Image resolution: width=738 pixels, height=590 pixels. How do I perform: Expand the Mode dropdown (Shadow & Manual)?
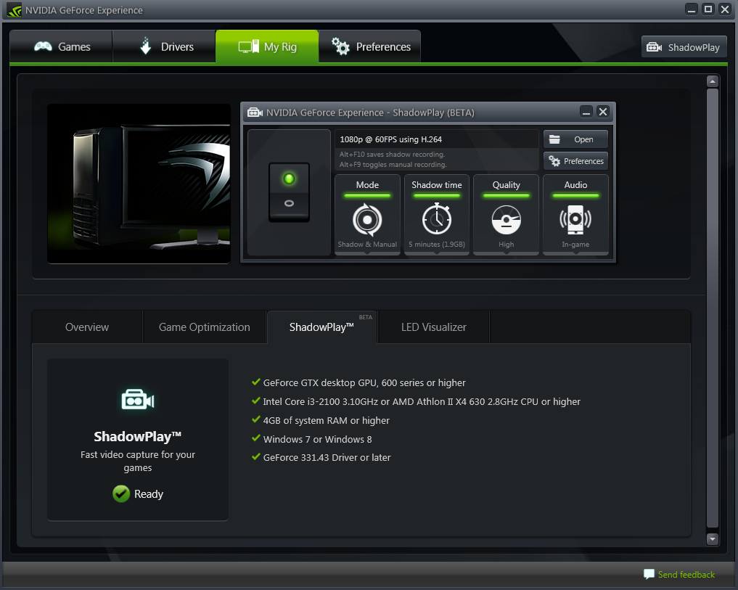pos(367,215)
